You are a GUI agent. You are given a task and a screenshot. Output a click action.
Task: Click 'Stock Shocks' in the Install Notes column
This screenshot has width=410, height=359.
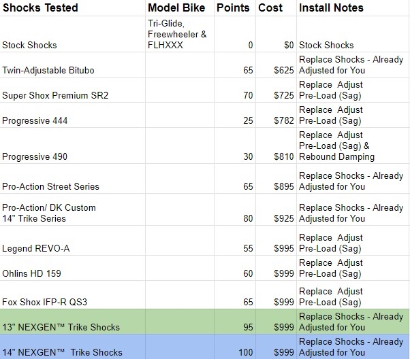click(353, 34)
